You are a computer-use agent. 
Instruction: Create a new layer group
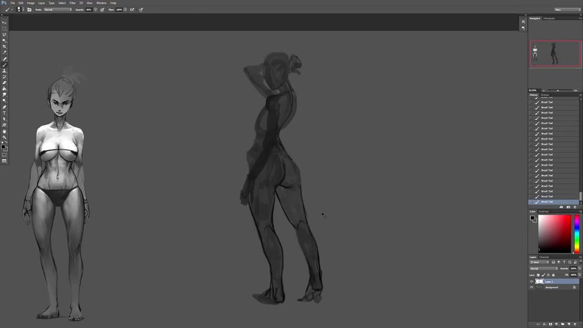tap(562, 324)
